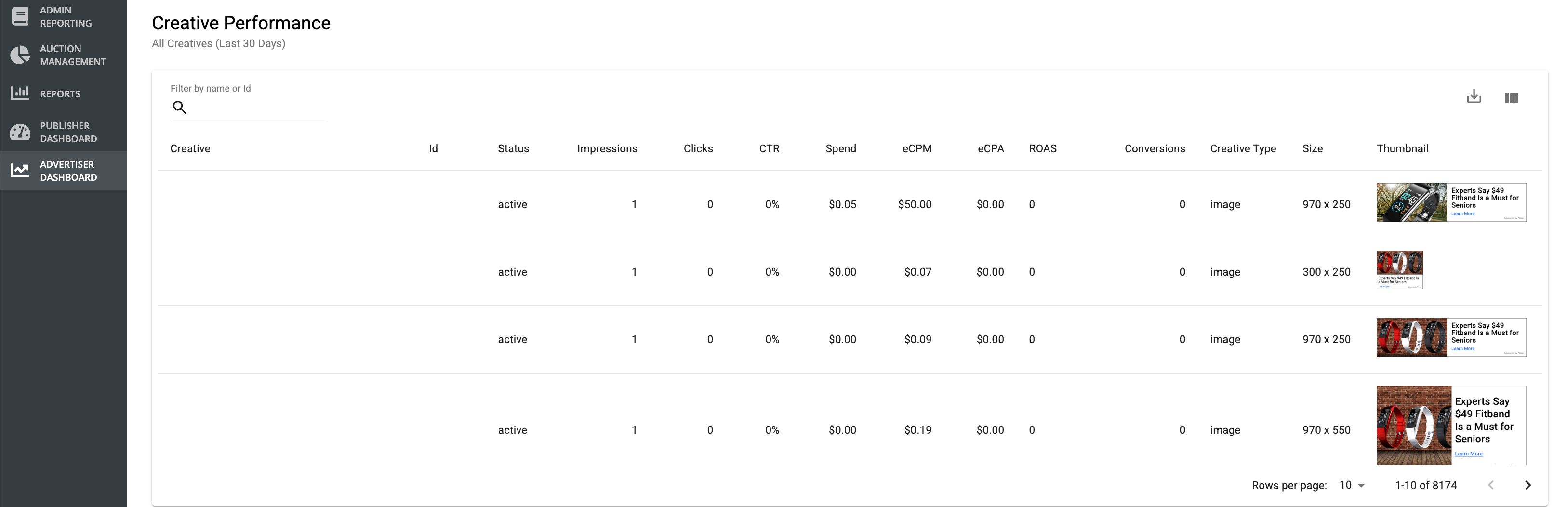Sort table by eCPM column
Image resolution: width=1567 pixels, height=507 pixels.
click(916, 148)
